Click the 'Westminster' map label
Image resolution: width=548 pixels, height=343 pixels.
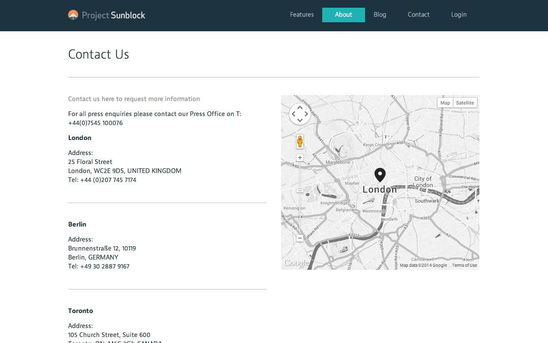374,211
